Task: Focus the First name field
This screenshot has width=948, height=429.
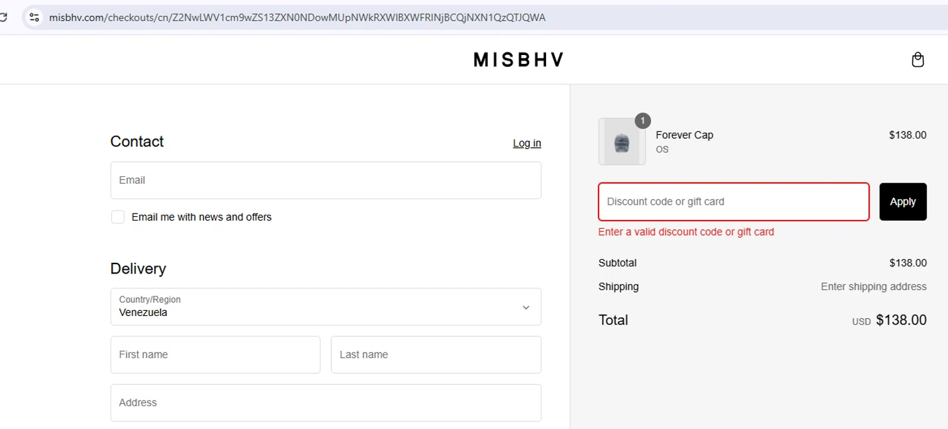Action: click(215, 354)
